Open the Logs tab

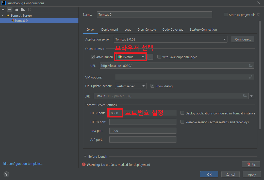click(128, 30)
